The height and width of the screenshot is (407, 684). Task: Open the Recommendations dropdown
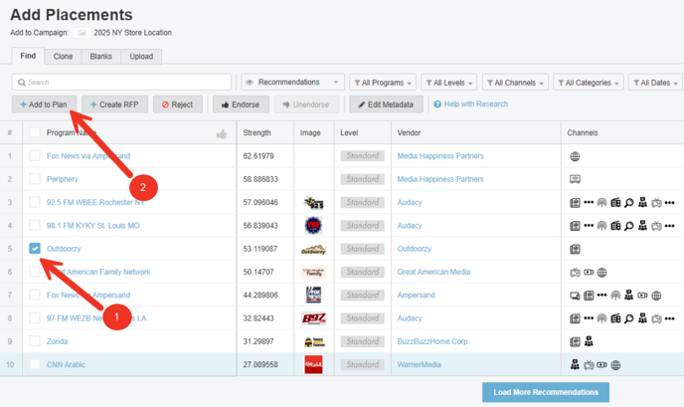coord(292,83)
